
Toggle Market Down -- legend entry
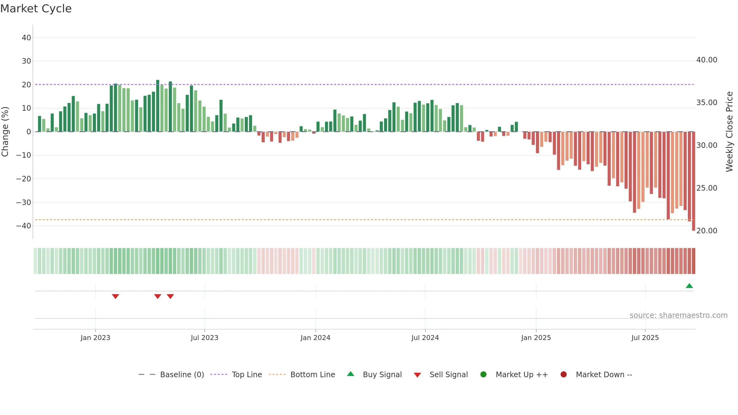click(x=596, y=374)
